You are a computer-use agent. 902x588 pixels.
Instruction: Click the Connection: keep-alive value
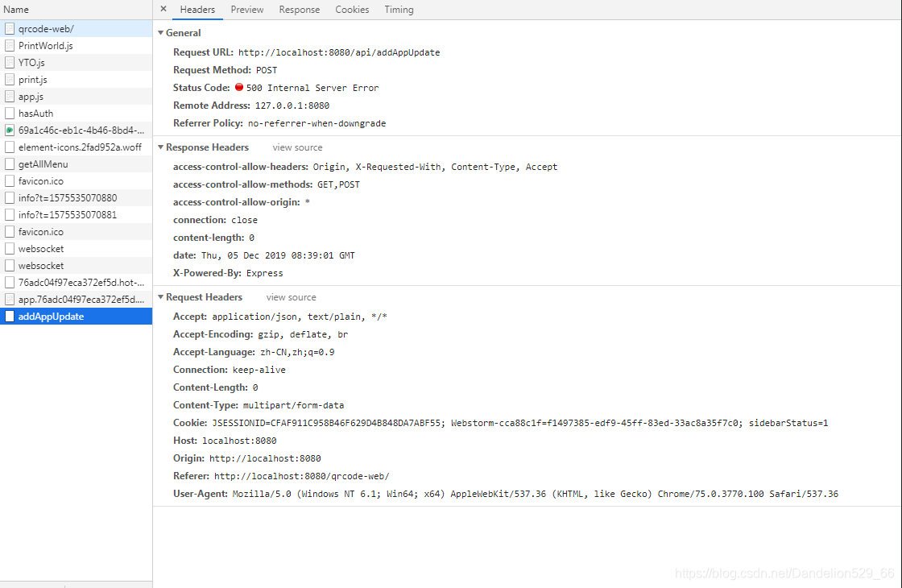(x=259, y=370)
